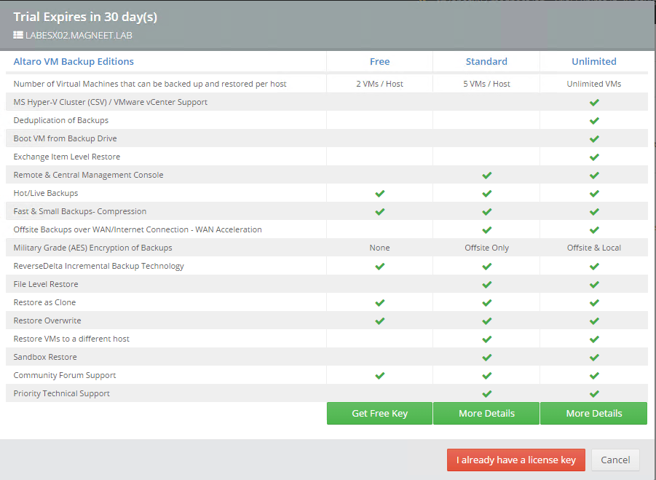The width and height of the screenshot is (656, 480).
Task: Click the Altaro VM Backup Editions heading
Action: tap(74, 61)
